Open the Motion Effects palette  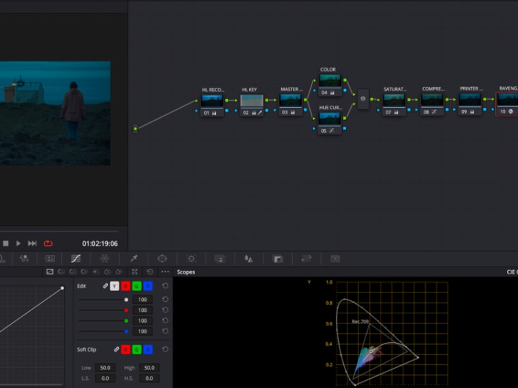[x=50, y=259]
